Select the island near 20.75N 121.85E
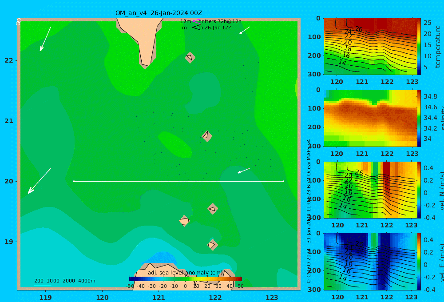 tap(207, 136)
